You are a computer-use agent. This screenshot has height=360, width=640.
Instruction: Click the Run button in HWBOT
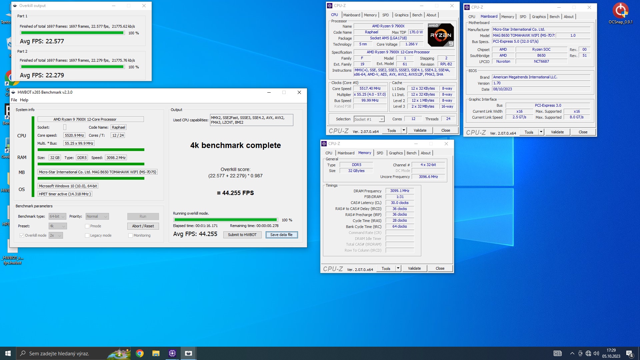tap(143, 216)
